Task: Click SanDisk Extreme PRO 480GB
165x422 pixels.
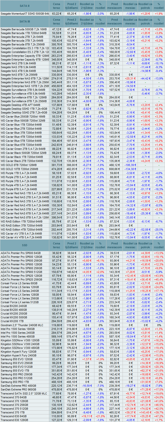Action: point(18,386)
